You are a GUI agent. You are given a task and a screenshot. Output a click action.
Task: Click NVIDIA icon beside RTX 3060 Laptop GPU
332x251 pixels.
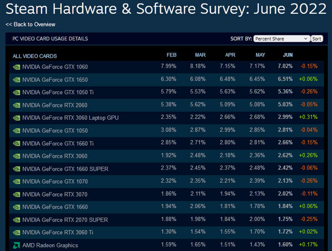(x=16, y=118)
